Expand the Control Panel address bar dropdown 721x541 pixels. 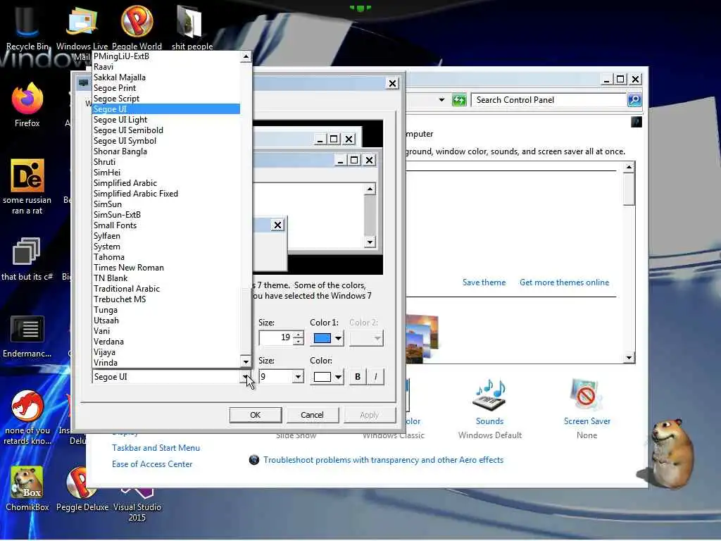[441, 100]
